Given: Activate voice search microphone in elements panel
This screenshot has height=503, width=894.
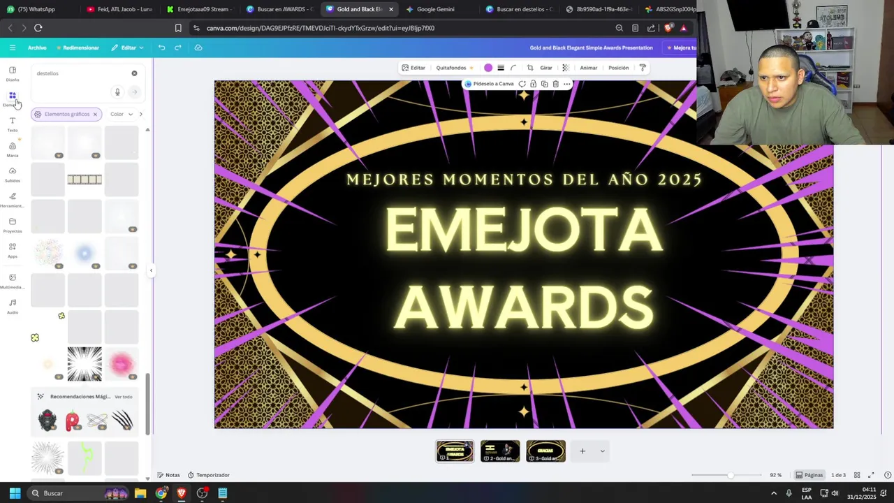Looking at the screenshot, I should (117, 92).
